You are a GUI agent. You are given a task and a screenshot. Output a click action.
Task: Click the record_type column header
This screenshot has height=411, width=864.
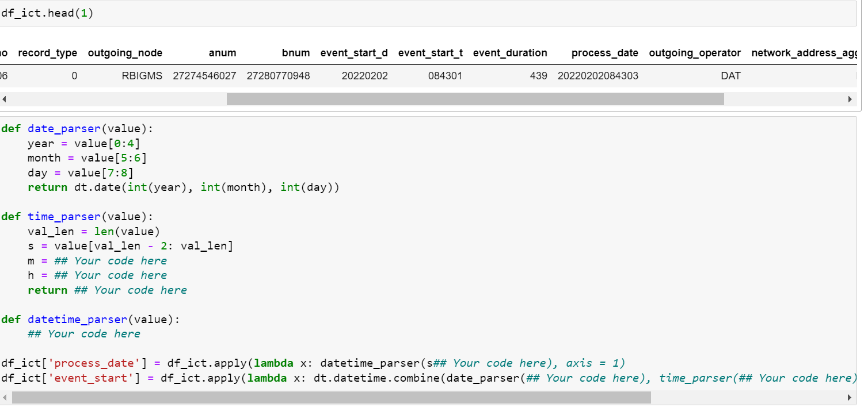(x=47, y=53)
